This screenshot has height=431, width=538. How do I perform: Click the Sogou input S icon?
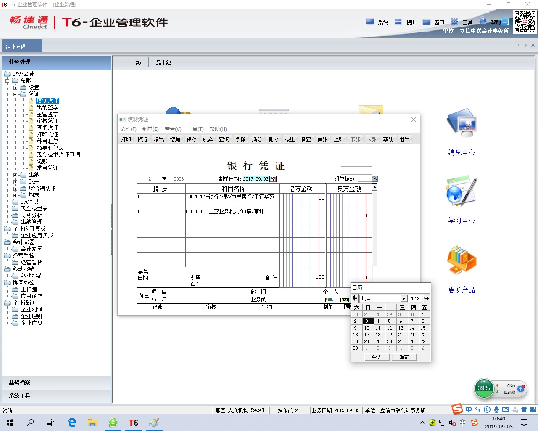[457, 409]
